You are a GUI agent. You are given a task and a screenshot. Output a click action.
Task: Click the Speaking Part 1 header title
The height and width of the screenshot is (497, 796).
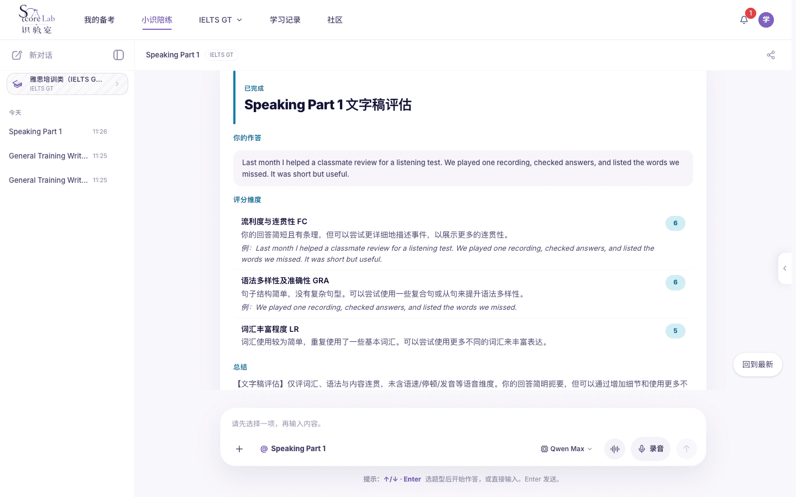[x=172, y=55]
